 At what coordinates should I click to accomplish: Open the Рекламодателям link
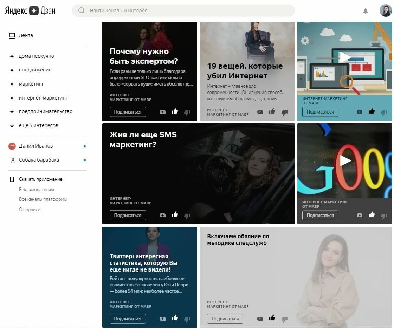[x=37, y=190]
